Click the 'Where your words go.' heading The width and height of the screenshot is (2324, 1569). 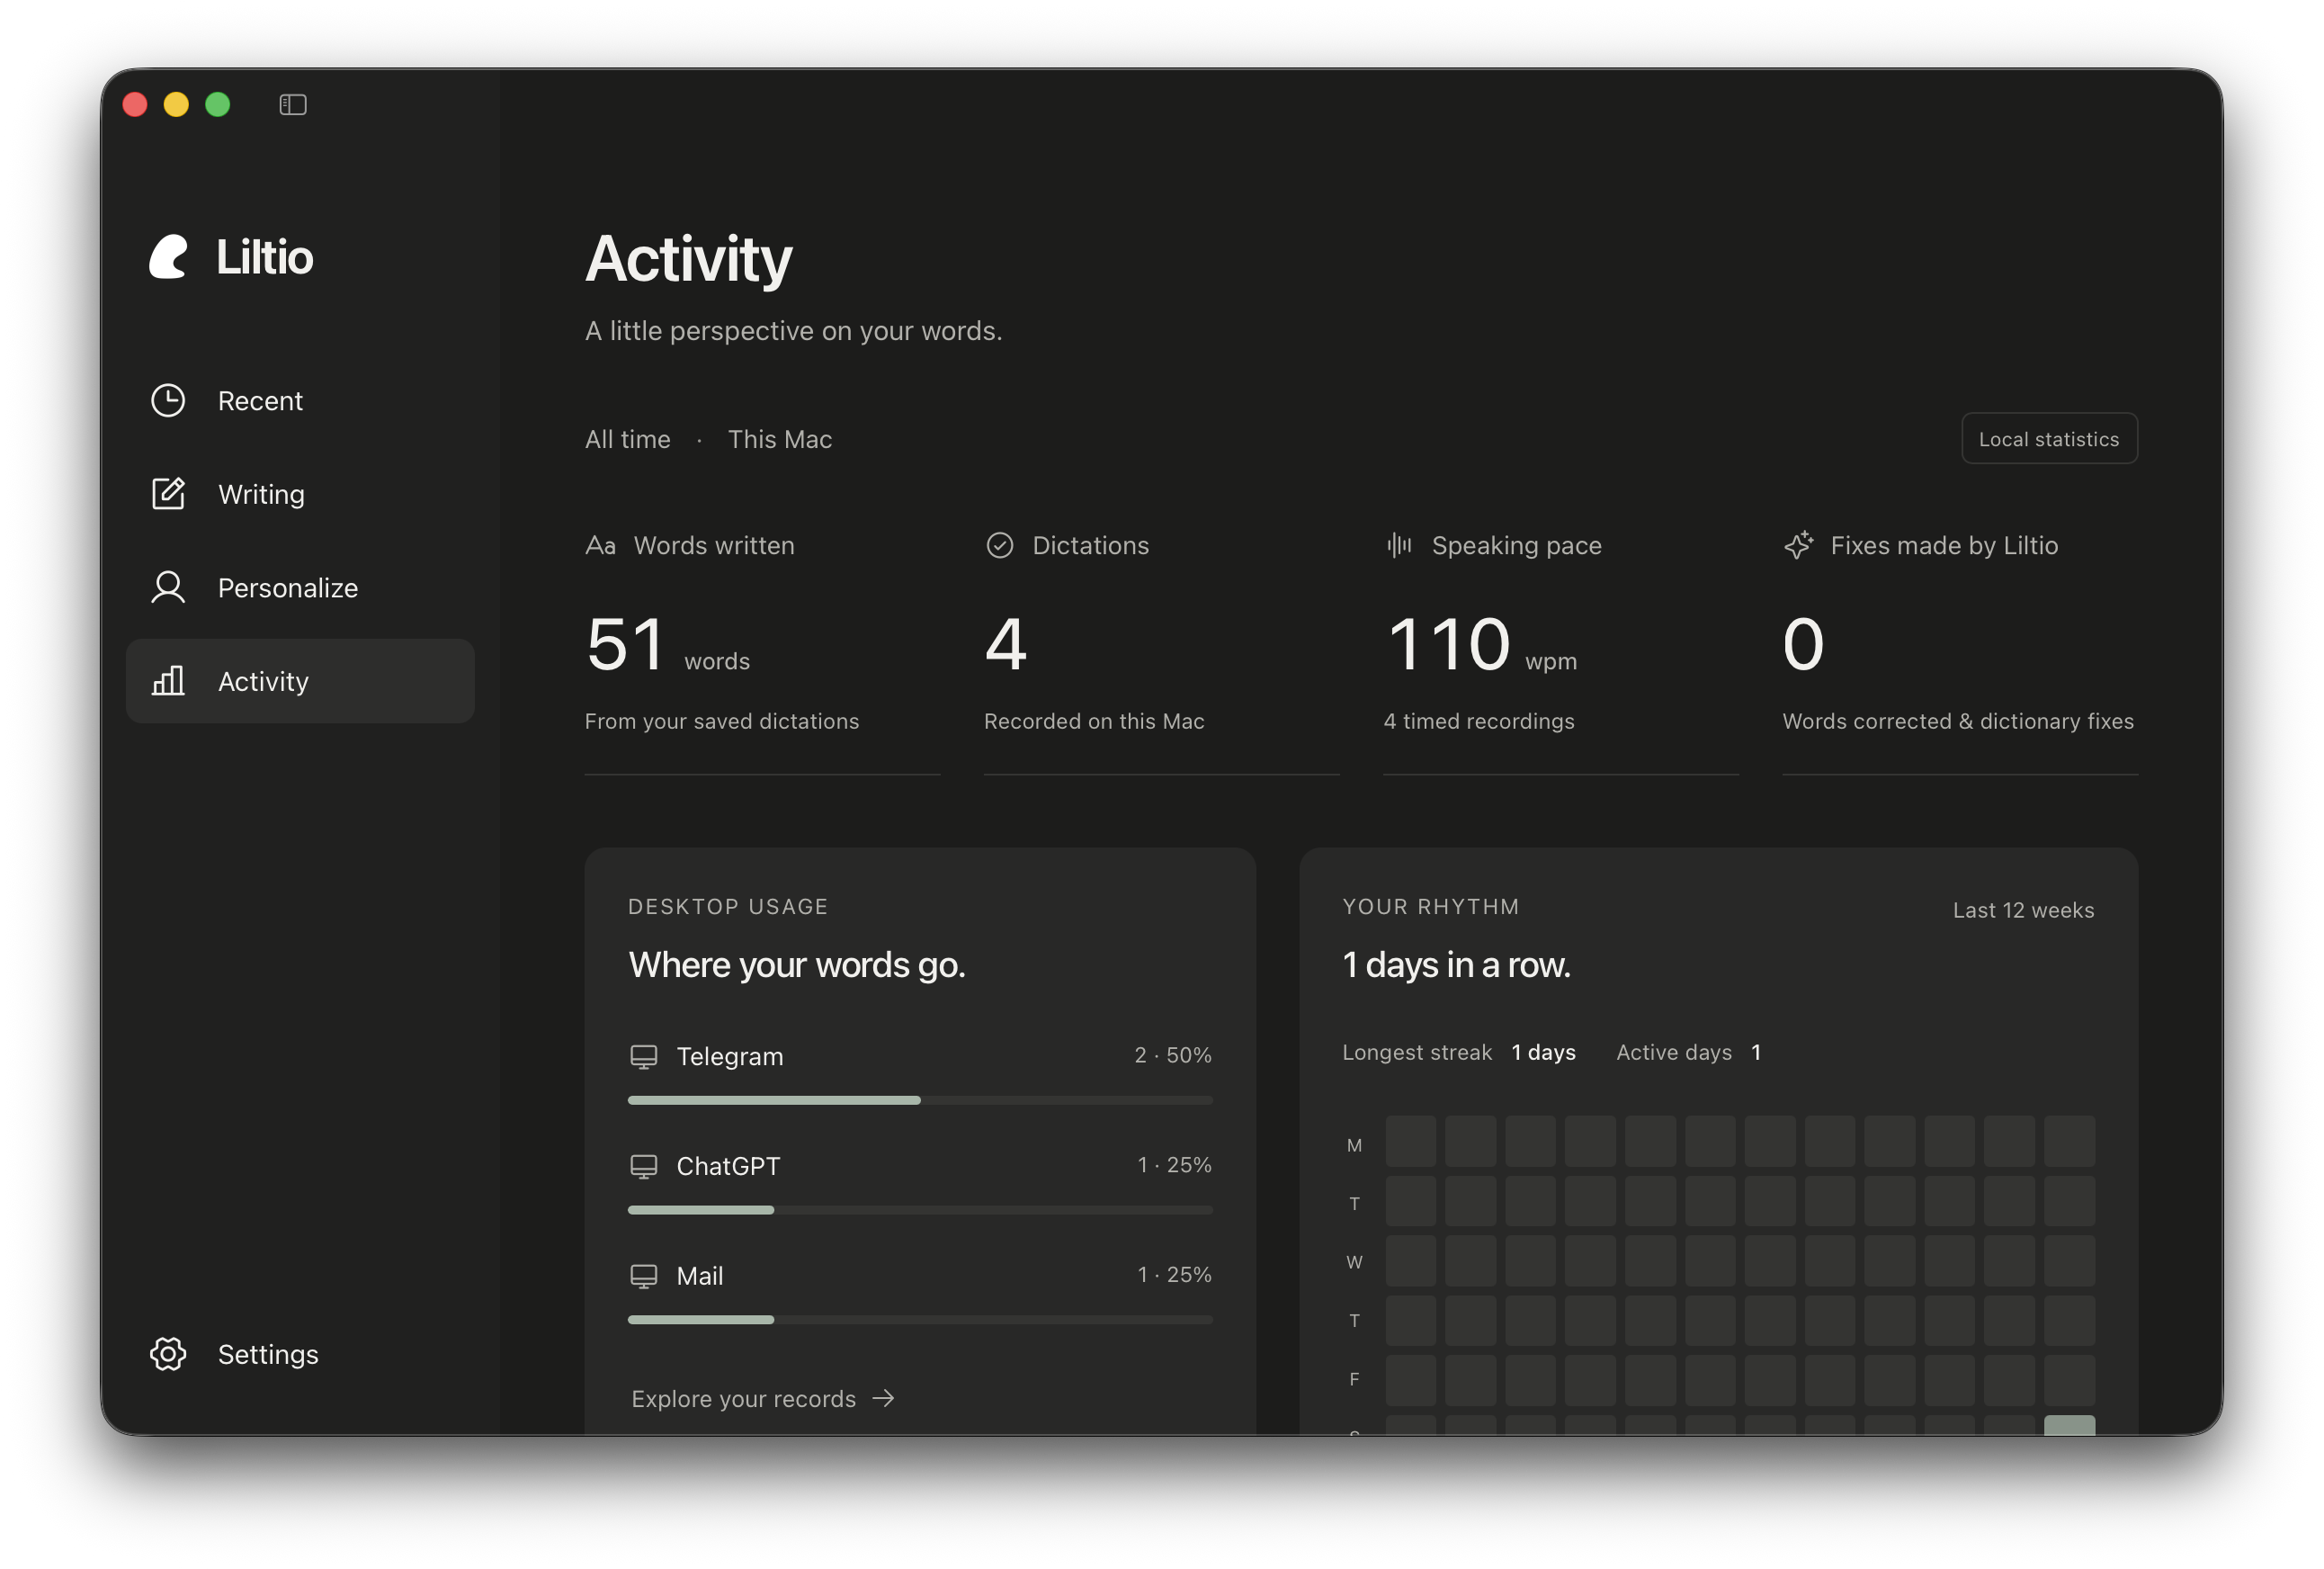tap(797, 965)
